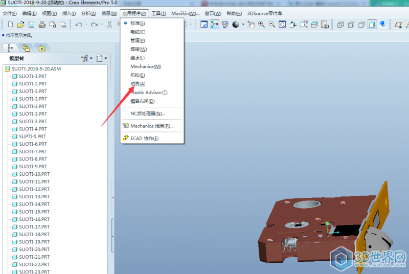Open appearance gallery dropdown arrow
409x274 pixels.
[x=243, y=25]
